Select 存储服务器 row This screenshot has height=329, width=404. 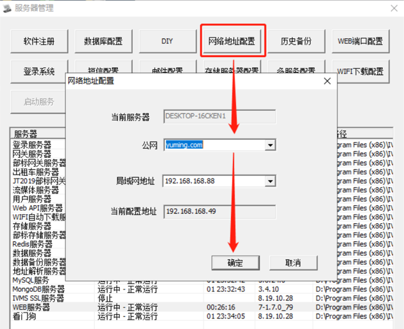(x=39, y=226)
